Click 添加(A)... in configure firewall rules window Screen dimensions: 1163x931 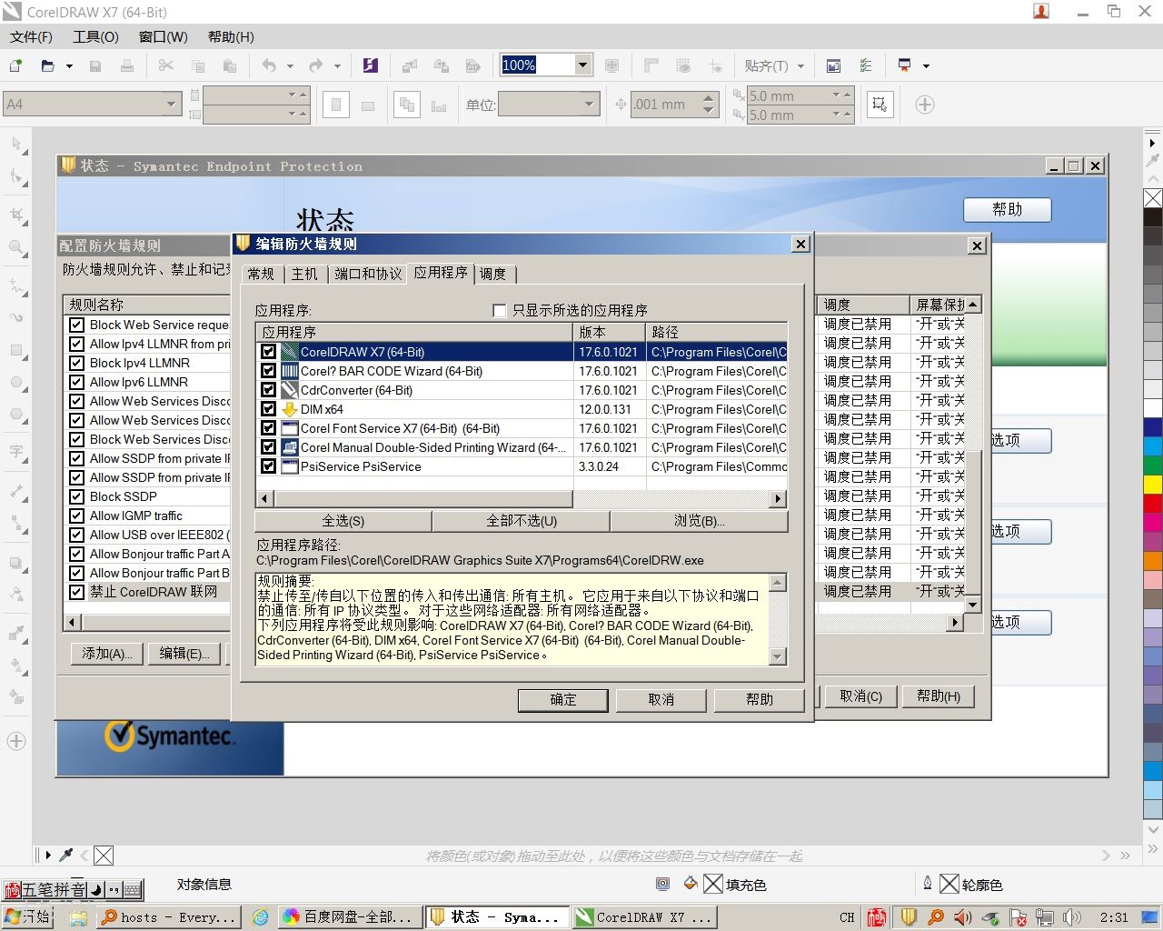[x=107, y=654]
